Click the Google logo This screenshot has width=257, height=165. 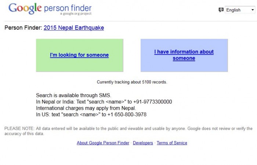[24, 8]
